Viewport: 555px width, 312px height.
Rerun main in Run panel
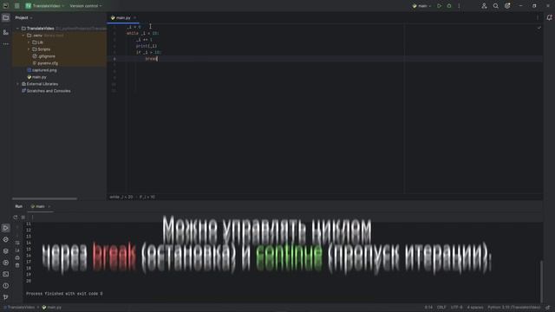[x=16, y=218]
